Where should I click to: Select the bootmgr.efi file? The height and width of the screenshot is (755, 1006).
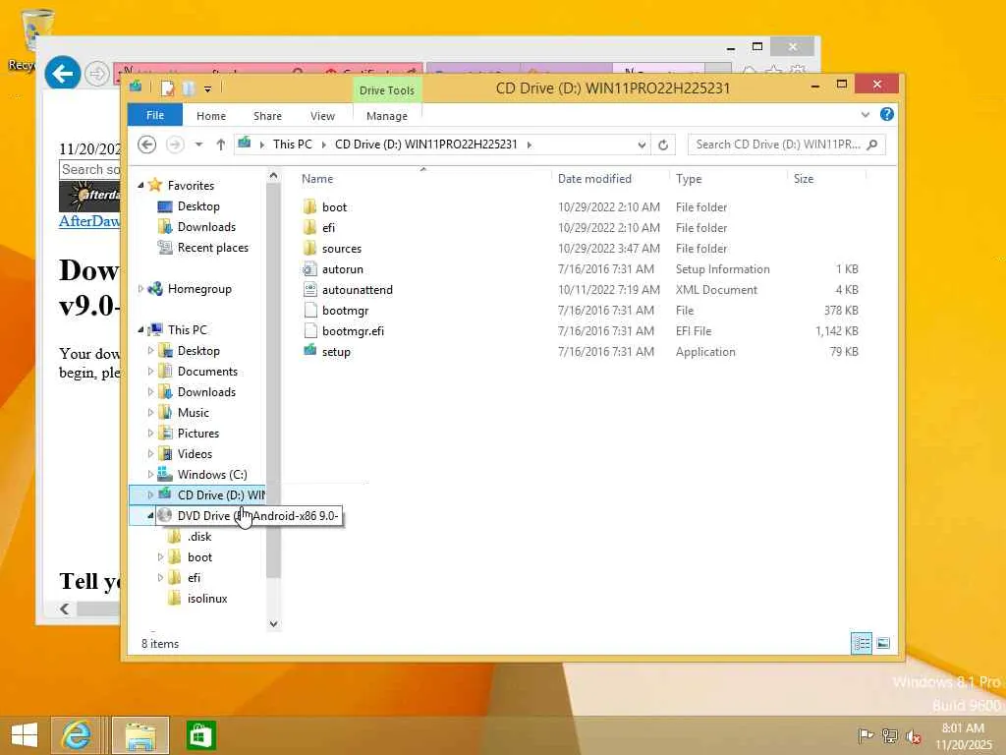click(353, 330)
